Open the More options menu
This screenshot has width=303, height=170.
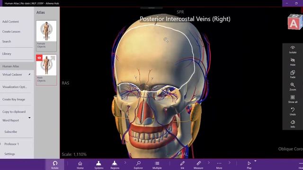point(219,165)
